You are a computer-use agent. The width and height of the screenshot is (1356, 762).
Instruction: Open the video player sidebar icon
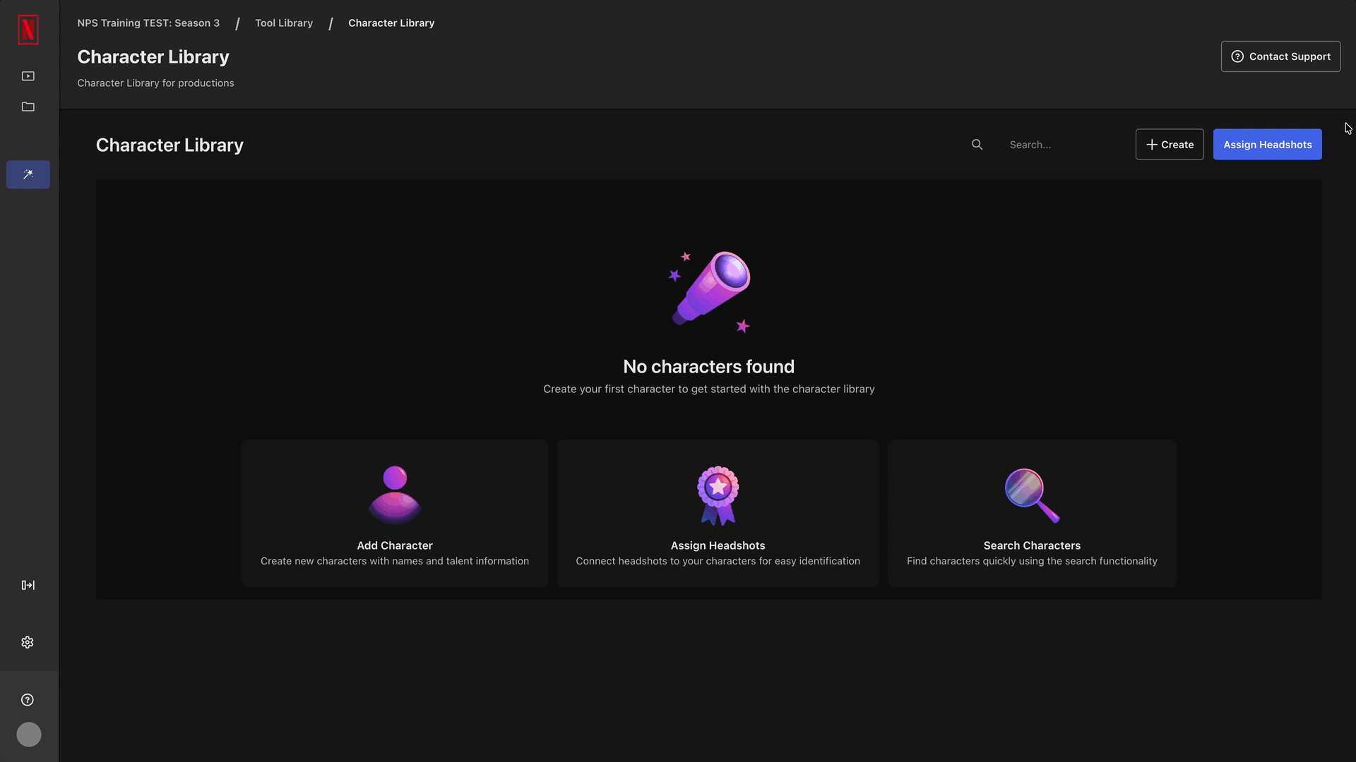coord(28,76)
